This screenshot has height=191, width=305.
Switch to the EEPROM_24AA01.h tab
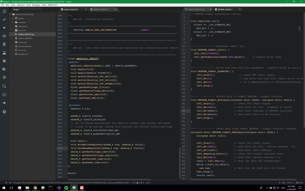(x=103, y=9)
